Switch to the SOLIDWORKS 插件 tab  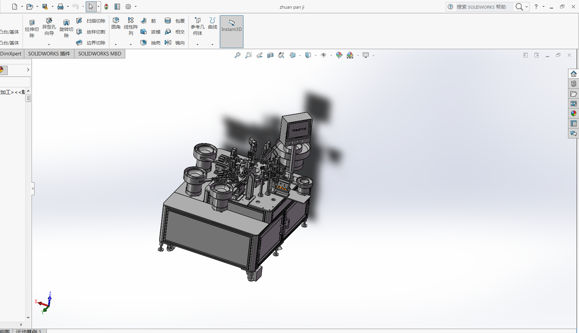(49, 54)
